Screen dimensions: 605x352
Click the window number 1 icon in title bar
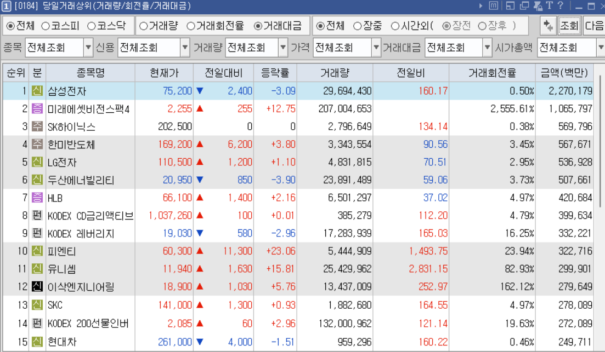coord(6,6)
